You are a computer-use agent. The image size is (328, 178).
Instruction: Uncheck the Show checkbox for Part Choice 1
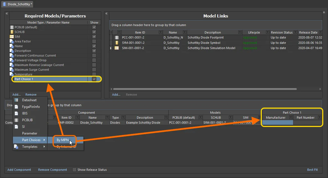(94, 79)
